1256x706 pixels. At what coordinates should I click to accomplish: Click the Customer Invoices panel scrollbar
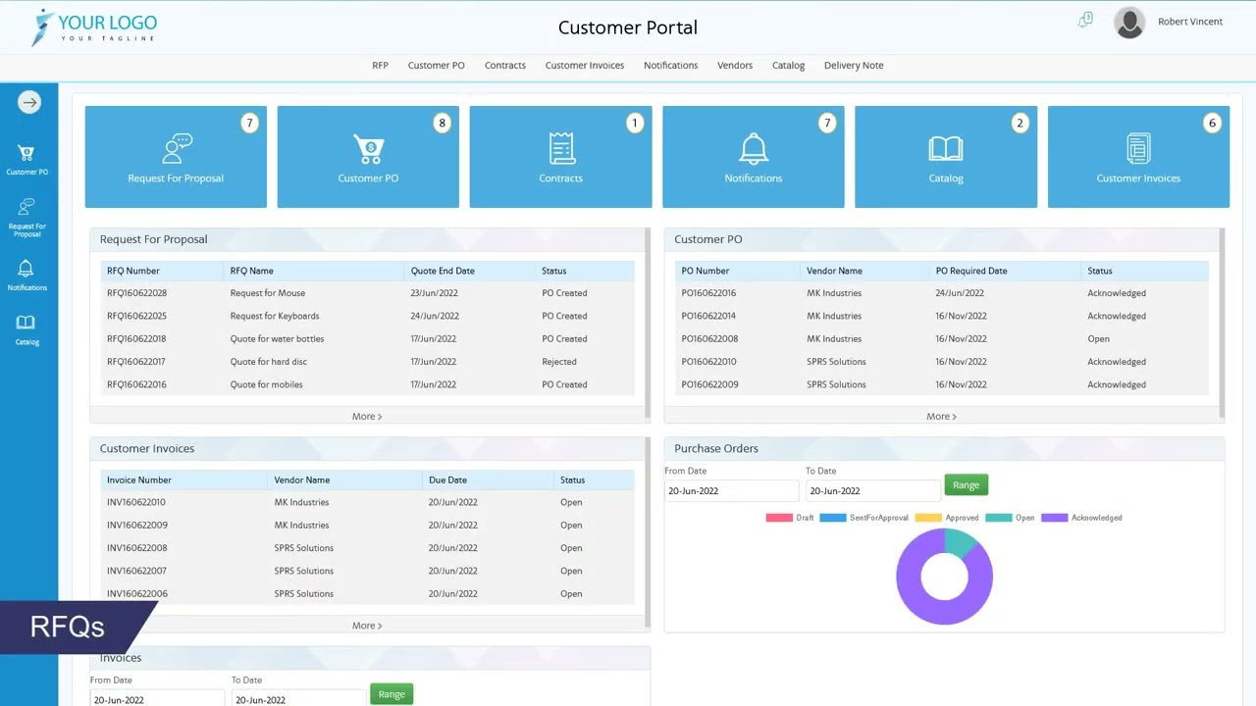[648, 531]
